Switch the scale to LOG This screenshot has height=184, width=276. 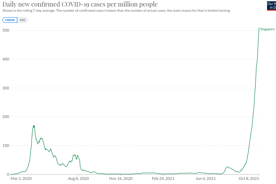click(x=22, y=20)
